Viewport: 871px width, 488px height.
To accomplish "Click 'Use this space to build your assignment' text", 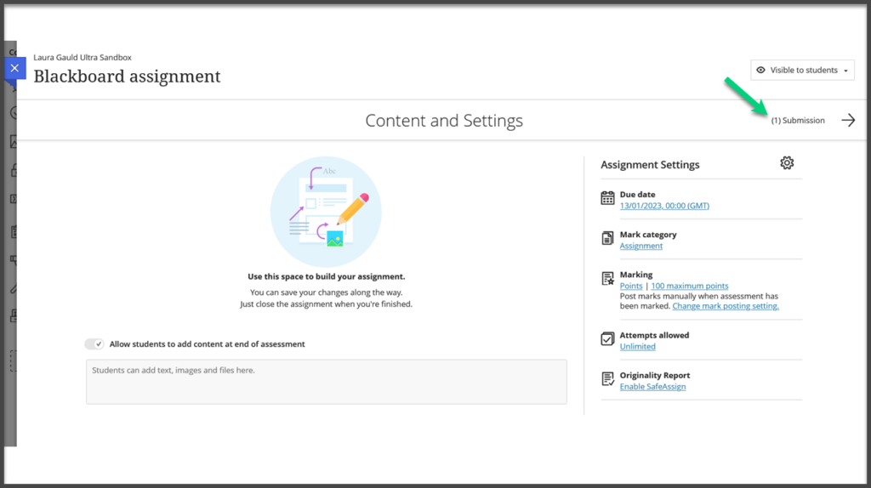I will tap(326, 276).
